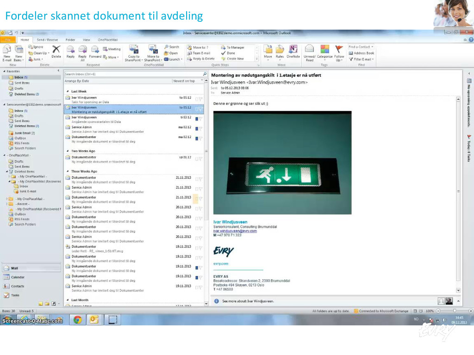The image size is (474, 355).
Task: Collapse the Three Weeks Ago group
Action: tap(68, 171)
